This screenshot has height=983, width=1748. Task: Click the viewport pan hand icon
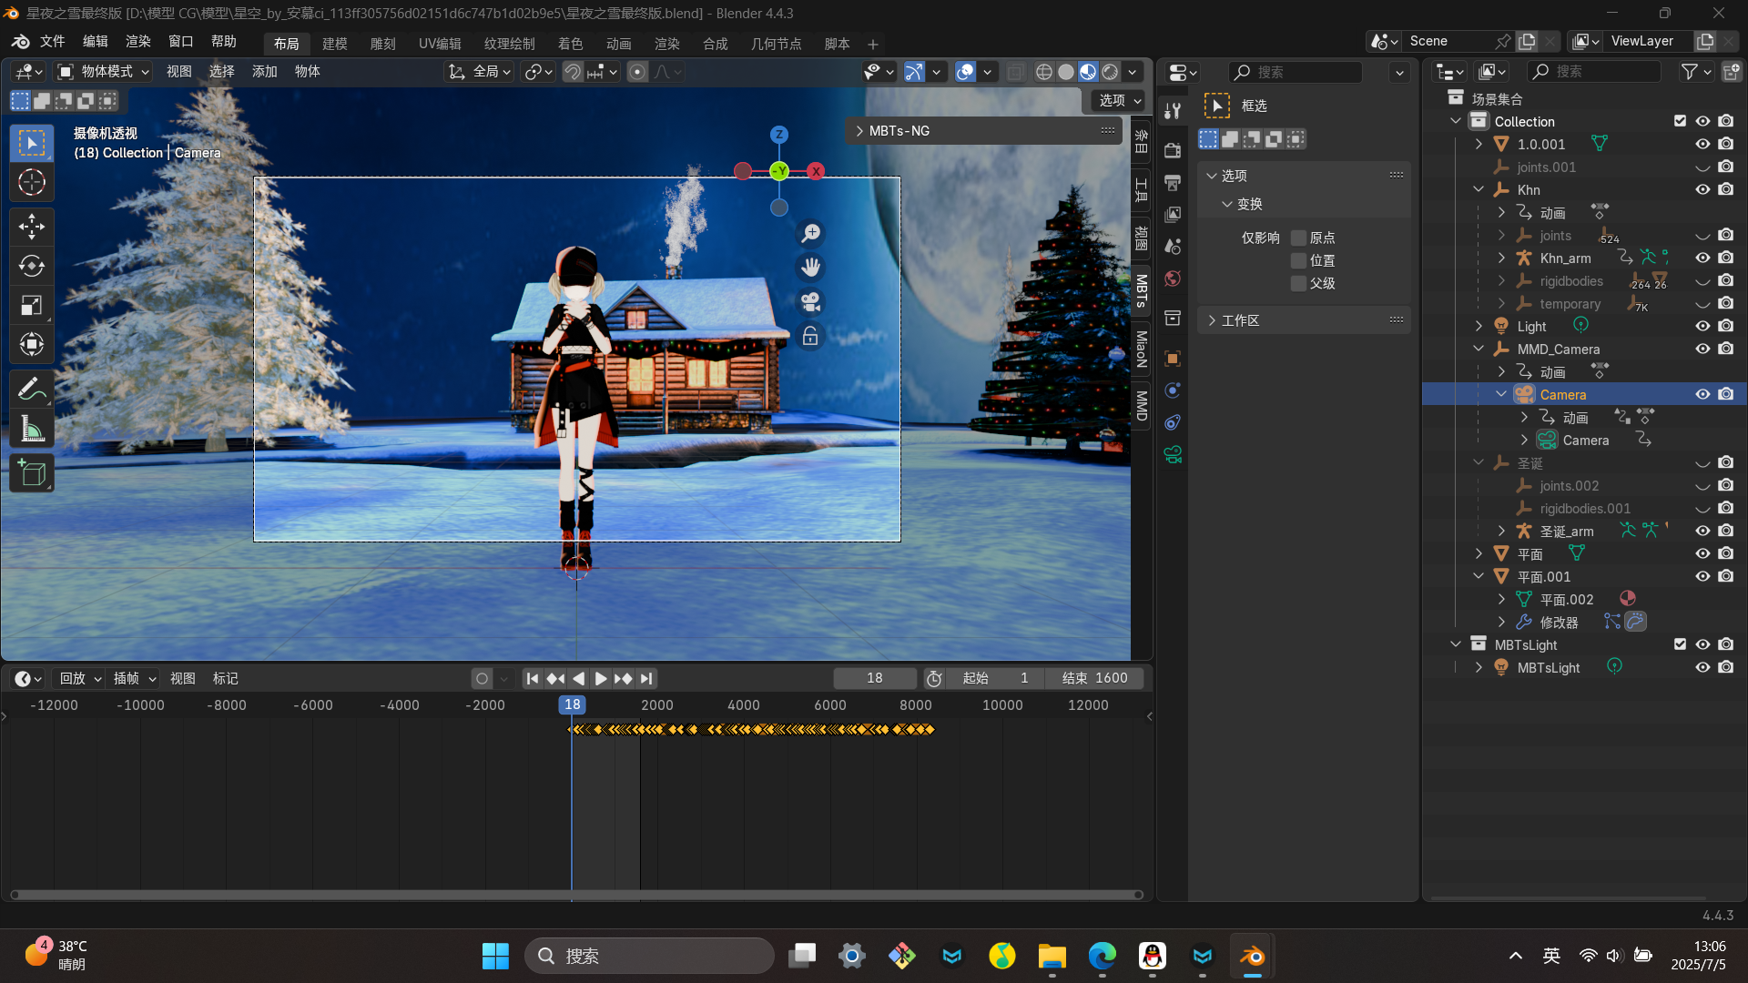tap(810, 268)
